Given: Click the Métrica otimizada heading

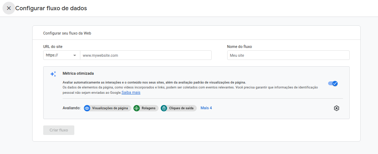Looking at the screenshot, I should pyautogui.click(x=78, y=73).
